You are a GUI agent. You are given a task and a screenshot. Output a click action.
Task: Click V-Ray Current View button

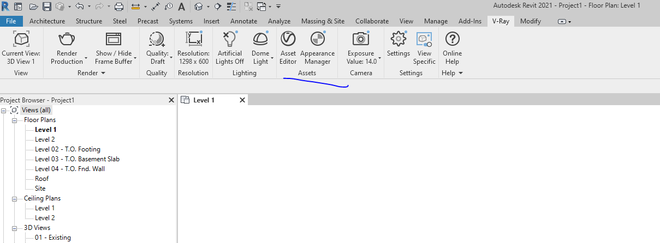pos(21,48)
